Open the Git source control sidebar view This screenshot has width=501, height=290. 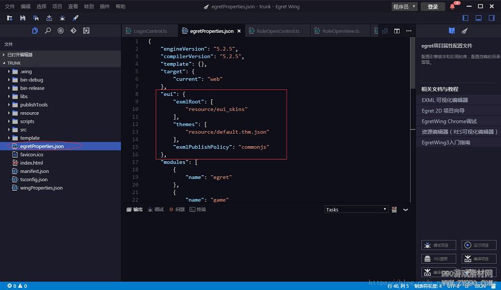click(x=73, y=31)
